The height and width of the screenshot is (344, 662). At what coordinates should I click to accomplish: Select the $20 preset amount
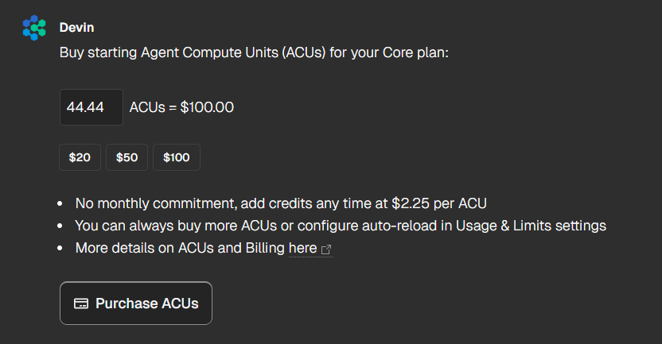pyautogui.click(x=80, y=157)
